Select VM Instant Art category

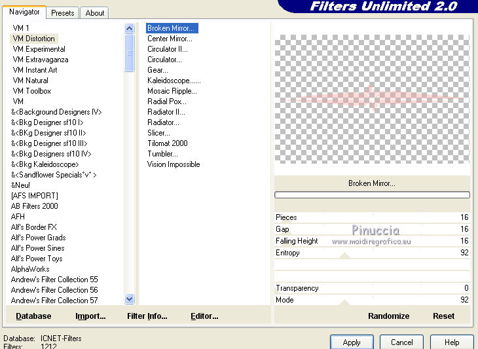click(x=35, y=70)
